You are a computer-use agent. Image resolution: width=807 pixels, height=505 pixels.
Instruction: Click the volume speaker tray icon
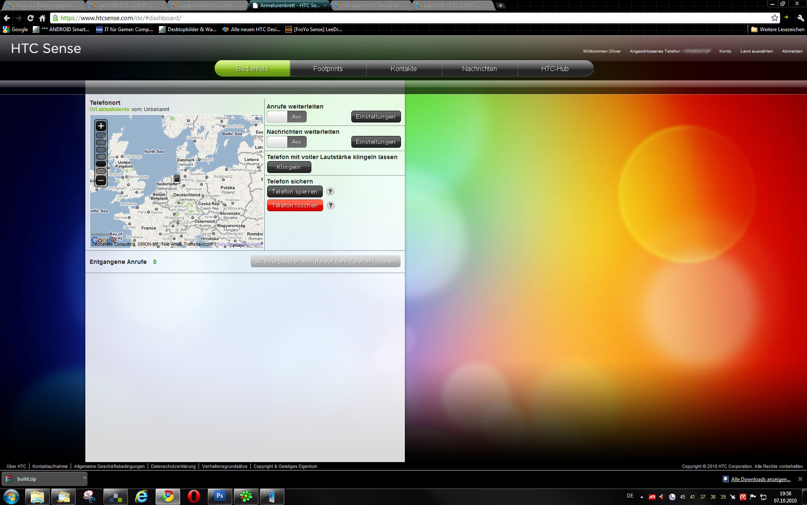point(661,497)
